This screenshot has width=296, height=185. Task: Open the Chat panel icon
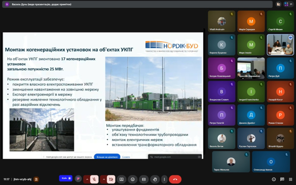click(282, 179)
